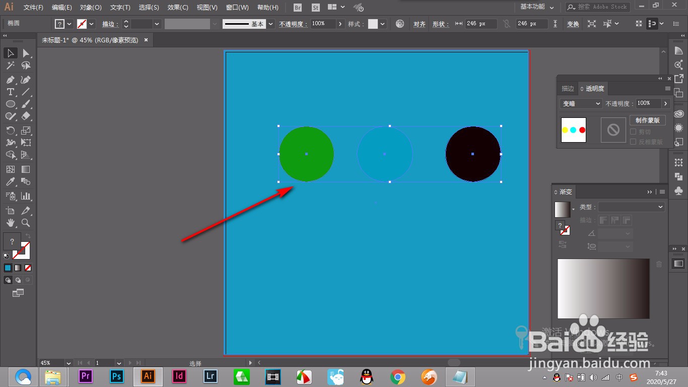The image size is (688, 387).
Task: Select the Scale tool
Action: pos(26,131)
